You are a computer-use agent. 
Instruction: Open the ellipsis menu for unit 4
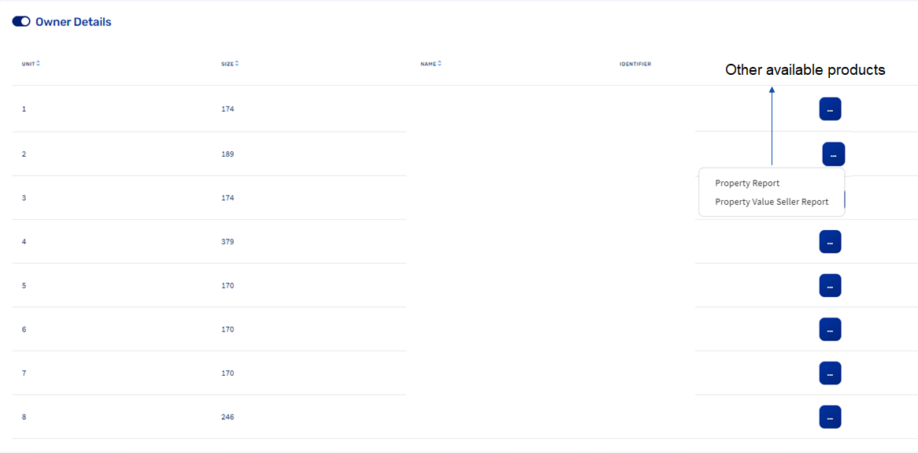tap(830, 242)
